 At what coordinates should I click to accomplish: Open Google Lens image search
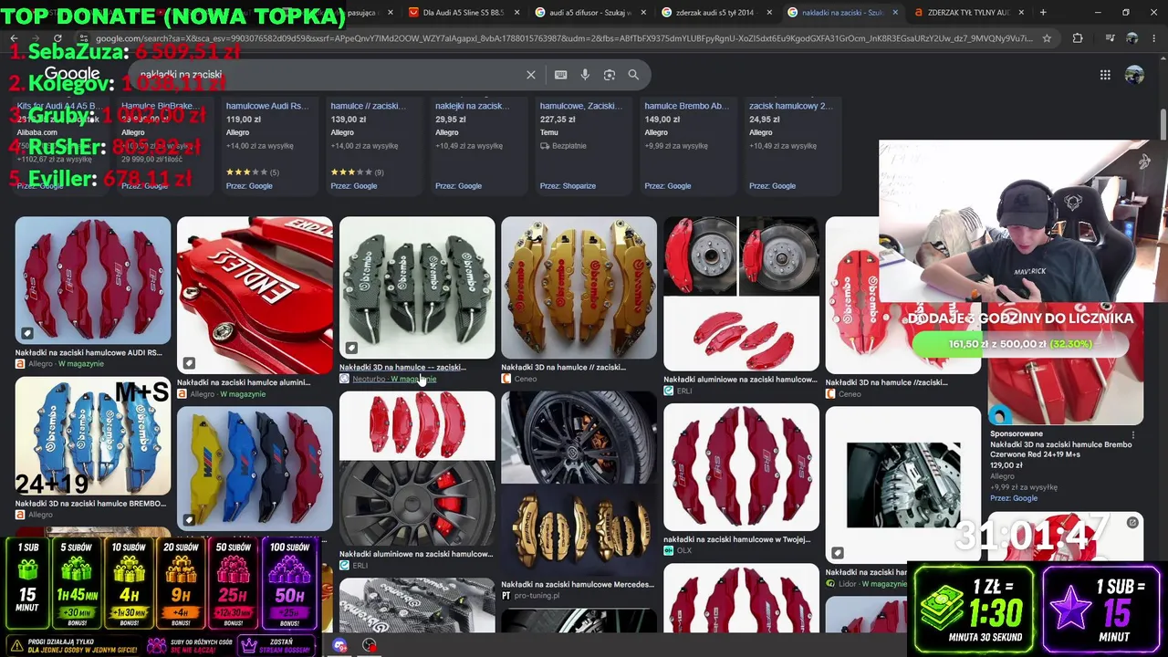610,75
